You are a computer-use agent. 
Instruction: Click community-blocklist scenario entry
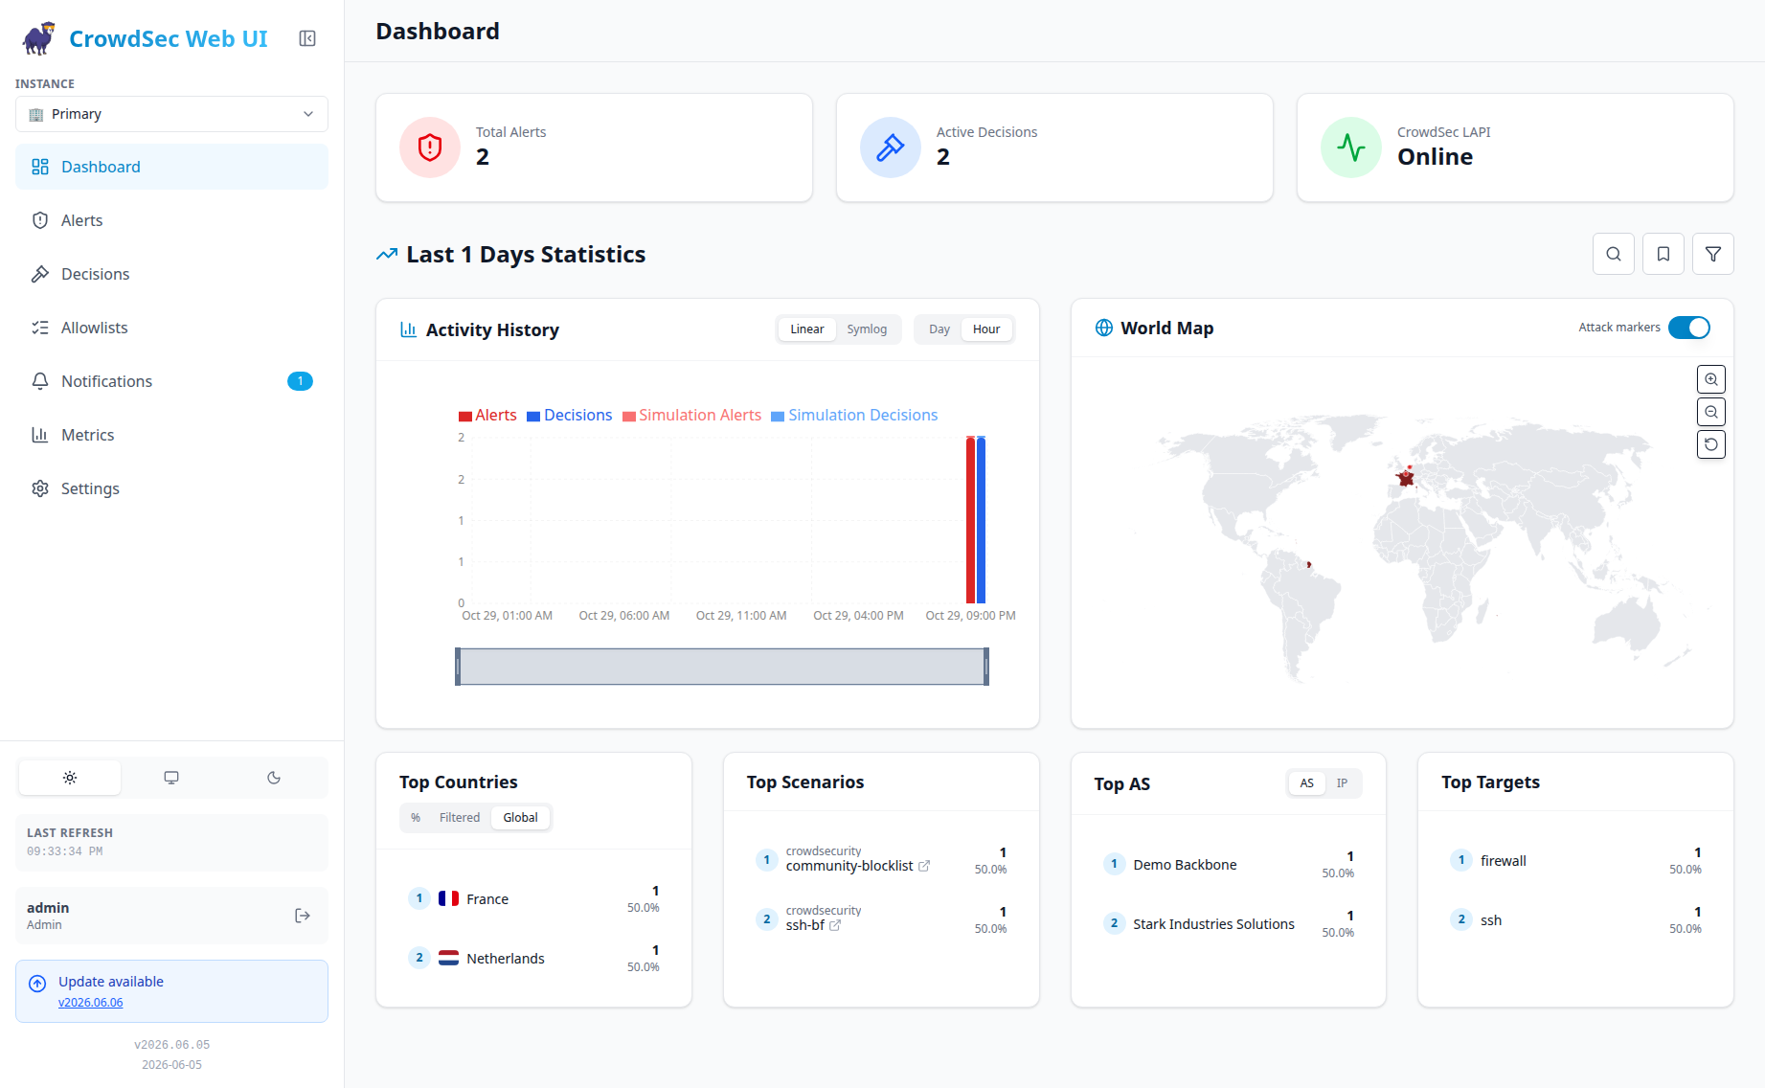pyautogui.click(x=881, y=859)
